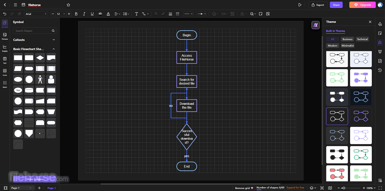Toggle underline formatting
The image size is (385, 191).
(x=92, y=14)
